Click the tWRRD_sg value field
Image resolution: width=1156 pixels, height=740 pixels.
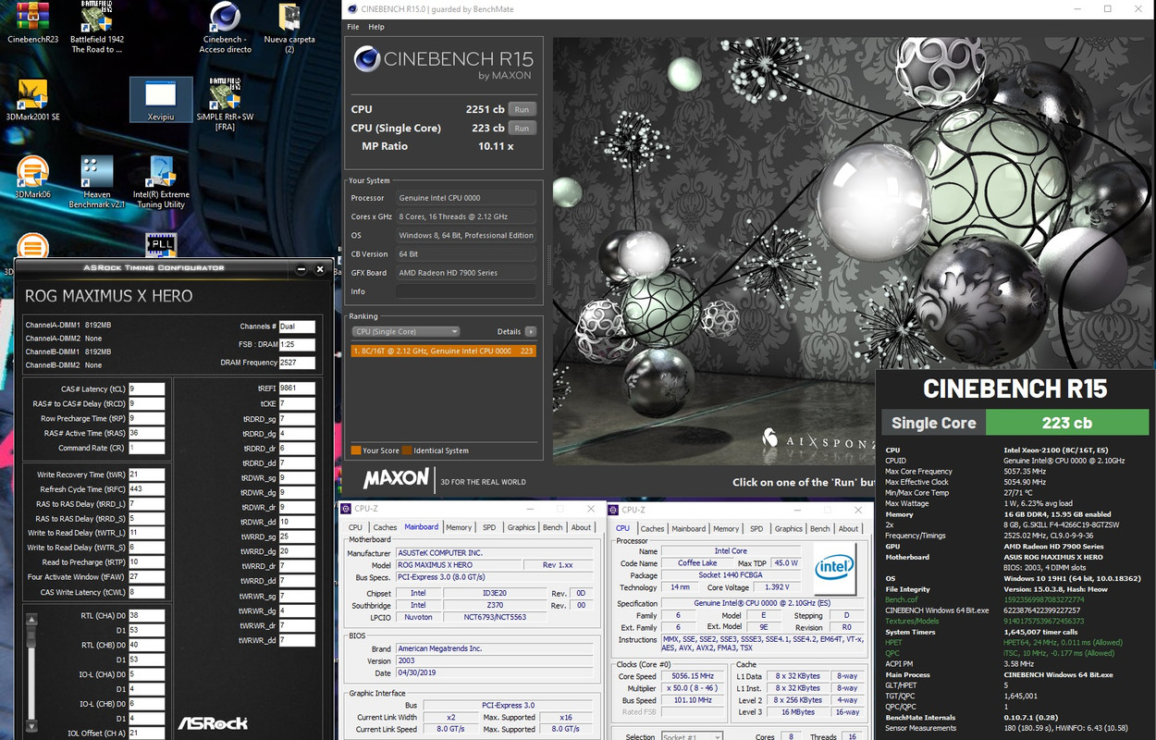[297, 536]
